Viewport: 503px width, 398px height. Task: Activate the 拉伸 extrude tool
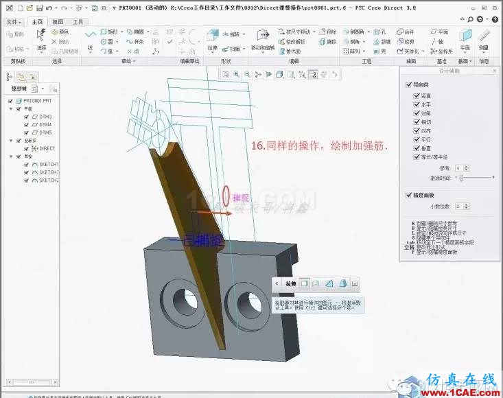(212, 40)
